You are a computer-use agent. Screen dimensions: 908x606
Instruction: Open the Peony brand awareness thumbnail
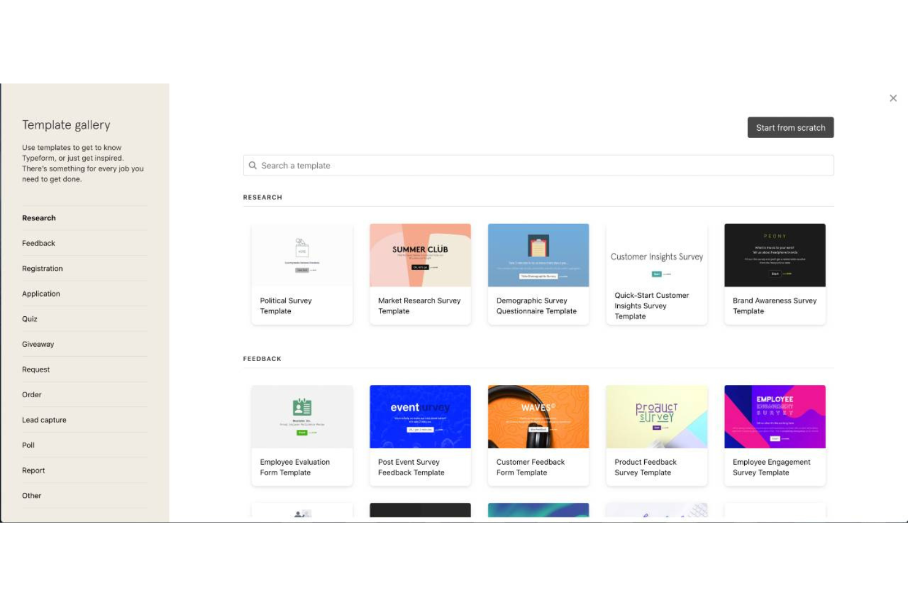click(775, 255)
